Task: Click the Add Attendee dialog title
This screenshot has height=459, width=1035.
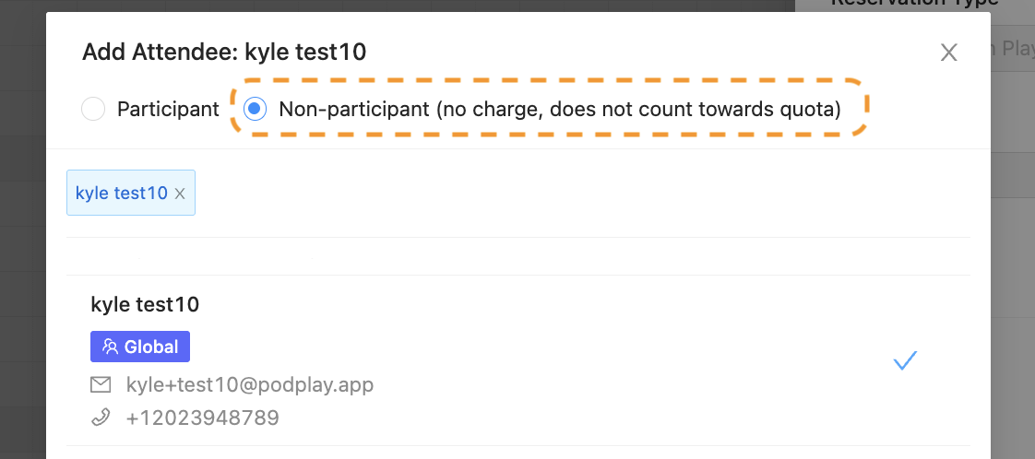Action: coord(224,52)
